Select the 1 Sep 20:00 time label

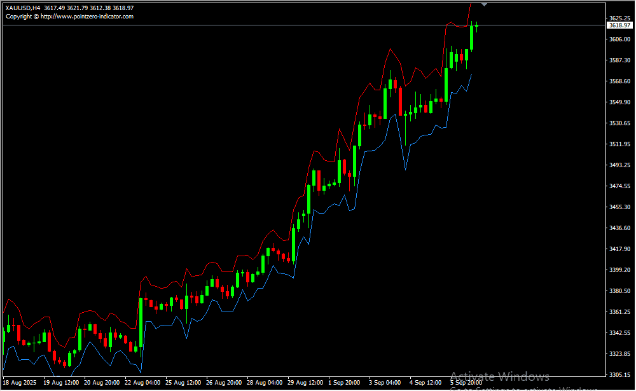pos(344,383)
